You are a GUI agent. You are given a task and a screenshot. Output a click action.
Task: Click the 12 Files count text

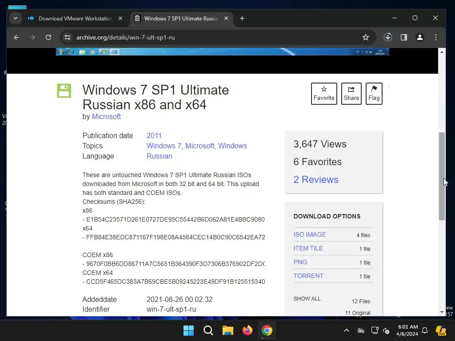coord(361,301)
